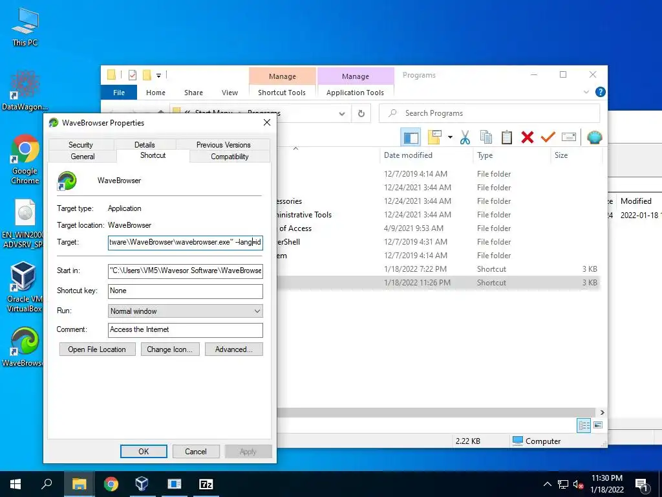The image size is (662, 497).
Task: Open the Share ribbon tab
Action: point(193,93)
